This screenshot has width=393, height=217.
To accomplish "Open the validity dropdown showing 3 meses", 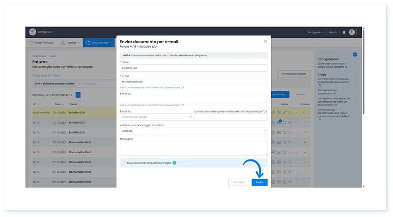I will tap(194, 131).
